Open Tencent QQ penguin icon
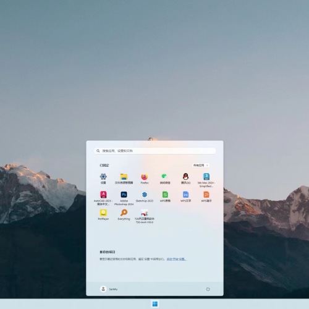This screenshot has height=309, width=309. (185, 179)
